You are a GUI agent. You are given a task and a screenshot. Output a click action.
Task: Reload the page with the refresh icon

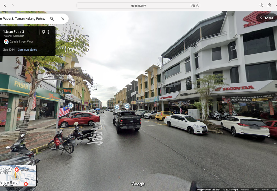[x=197, y=6]
